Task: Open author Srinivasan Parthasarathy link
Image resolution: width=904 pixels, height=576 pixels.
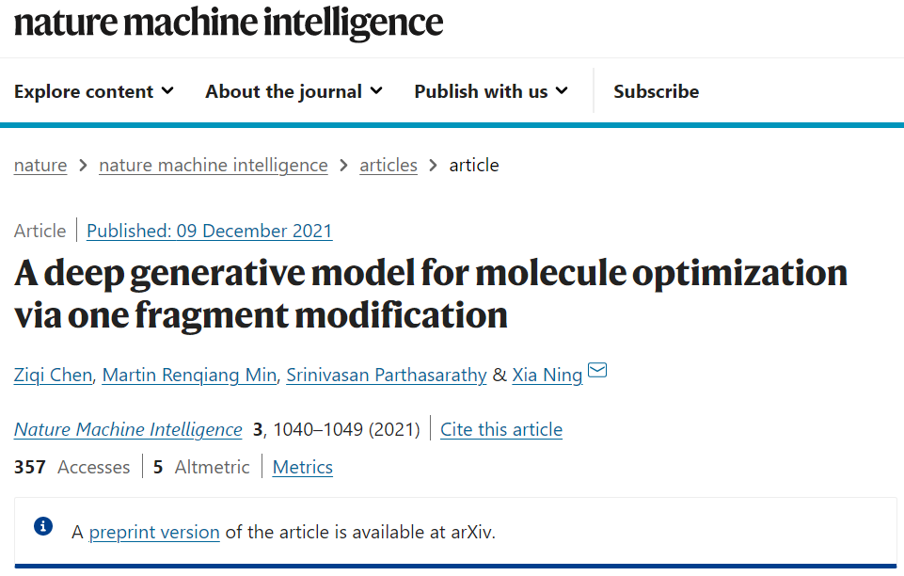Action: coord(387,375)
